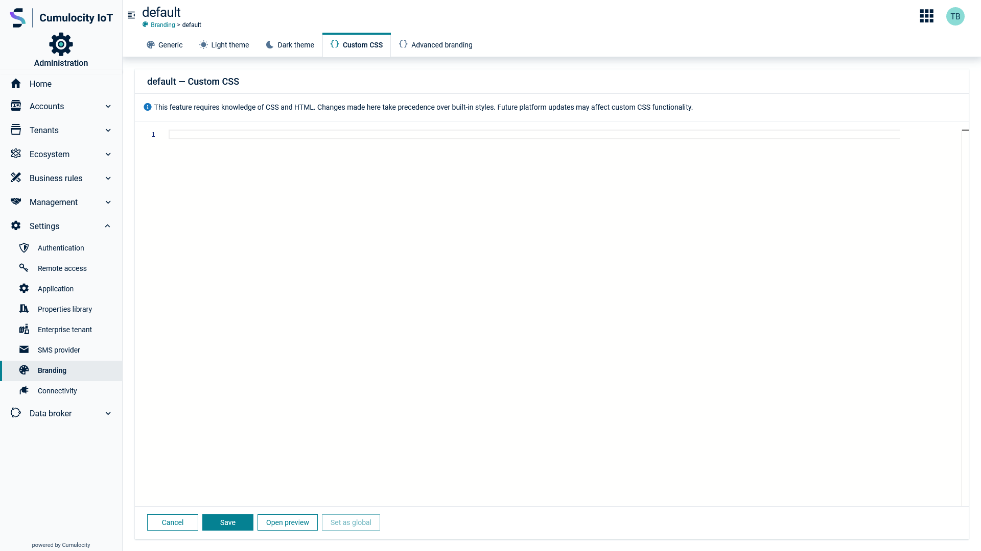Follow the Branding breadcrumb link
This screenshot has height=551, width=981.
click(x=163, y=25)
